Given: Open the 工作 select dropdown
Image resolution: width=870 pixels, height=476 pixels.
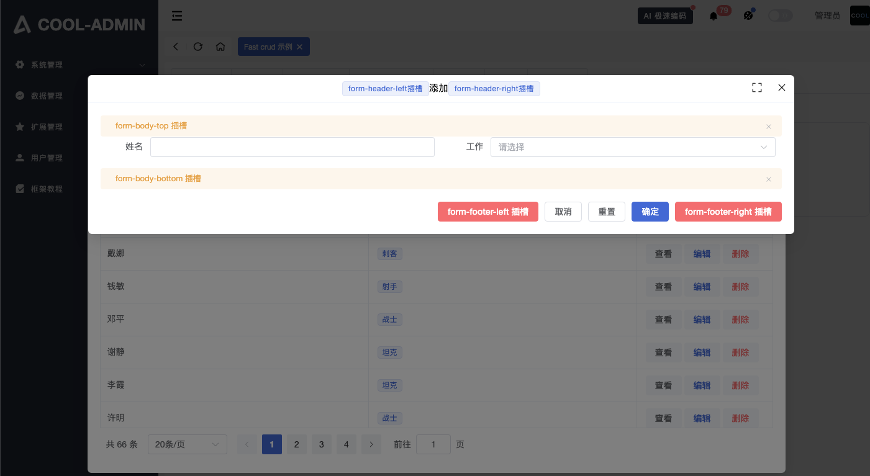Looking at the screenshot, I should [632, 147].
